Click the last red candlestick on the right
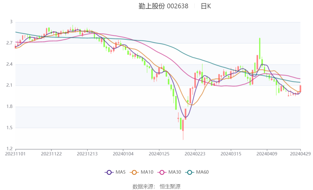 tap(300, 89)
